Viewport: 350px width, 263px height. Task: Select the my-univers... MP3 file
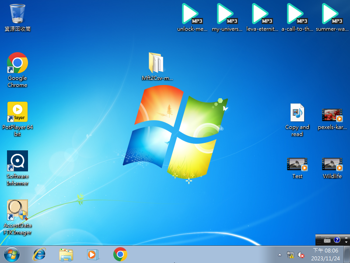(227, 18)
